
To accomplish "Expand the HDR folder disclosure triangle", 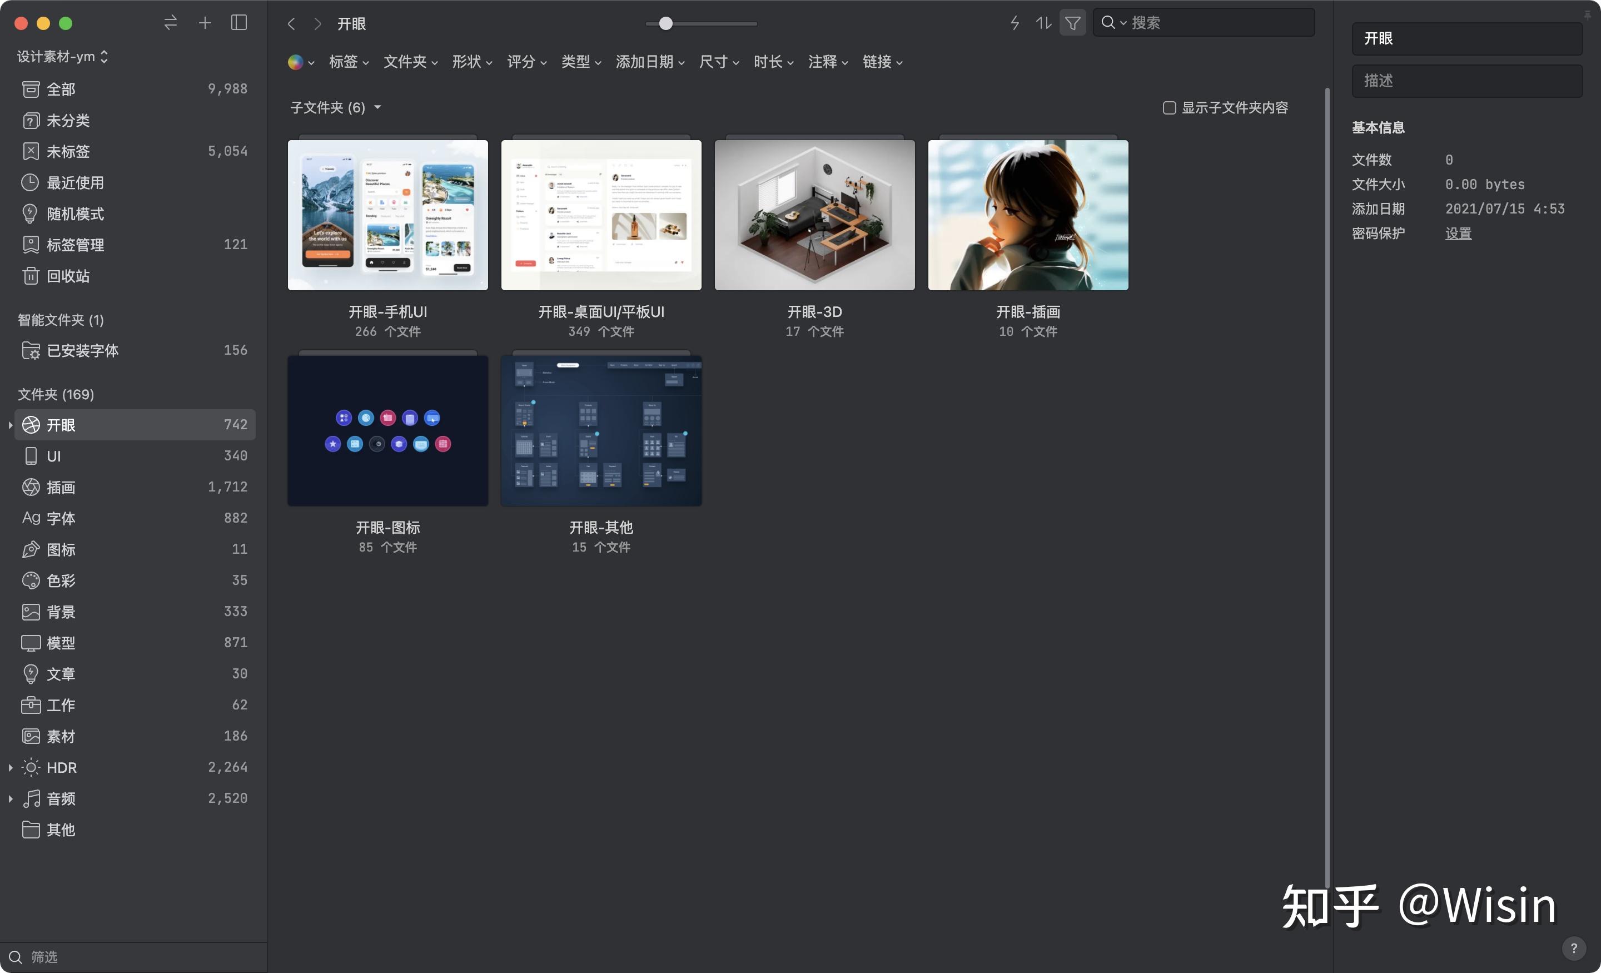I will 11,768.
